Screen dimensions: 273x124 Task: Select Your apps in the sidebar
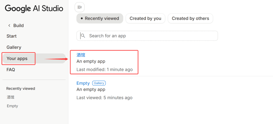17,58
